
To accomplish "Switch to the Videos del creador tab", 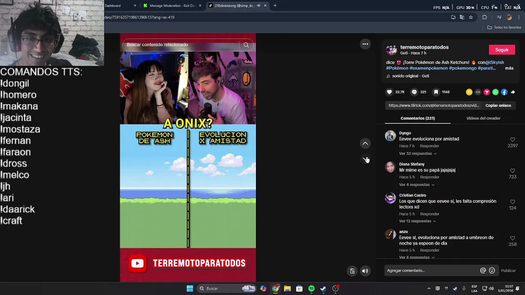I will 483,118.
